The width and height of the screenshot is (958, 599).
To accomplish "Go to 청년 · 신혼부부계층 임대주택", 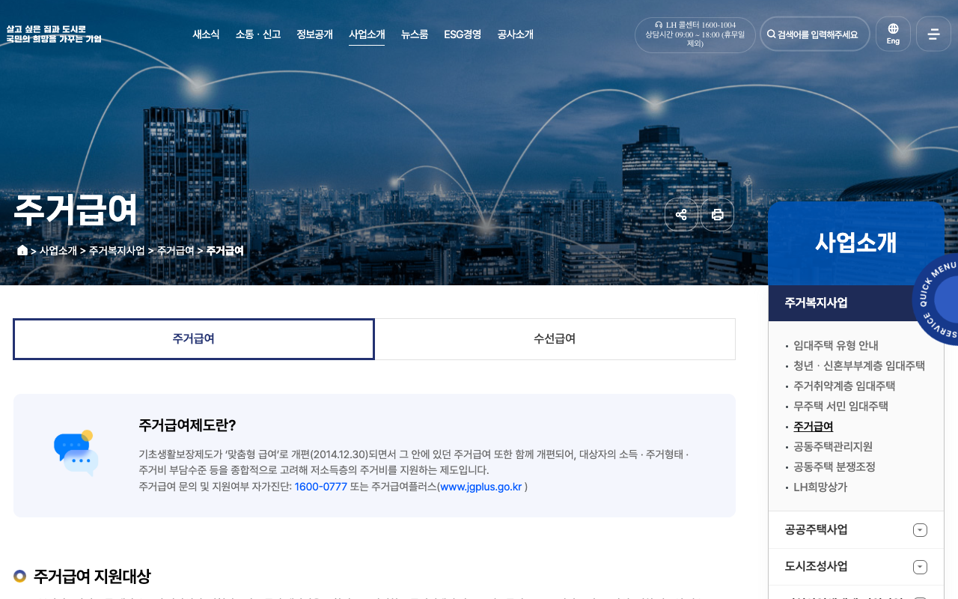I will coord(859,366).
